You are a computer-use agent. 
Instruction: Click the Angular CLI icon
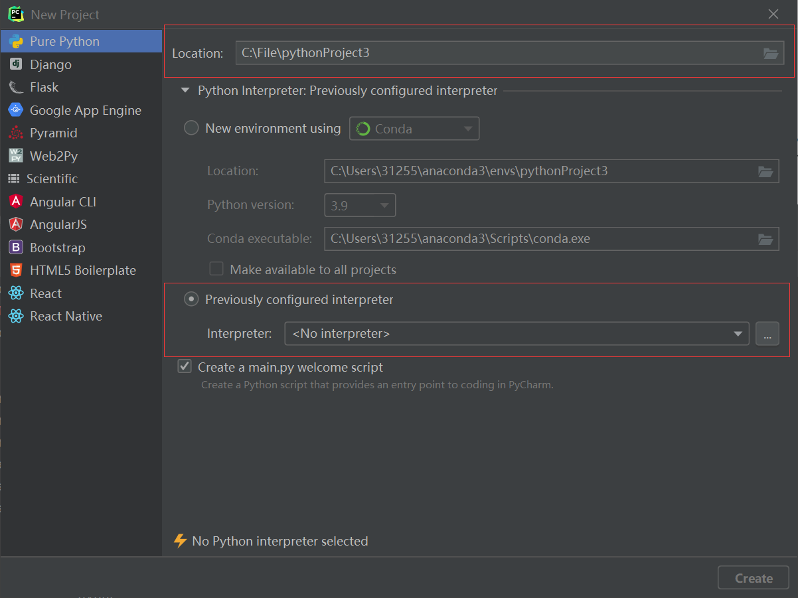pyautogui.click(x=16, y=202)
